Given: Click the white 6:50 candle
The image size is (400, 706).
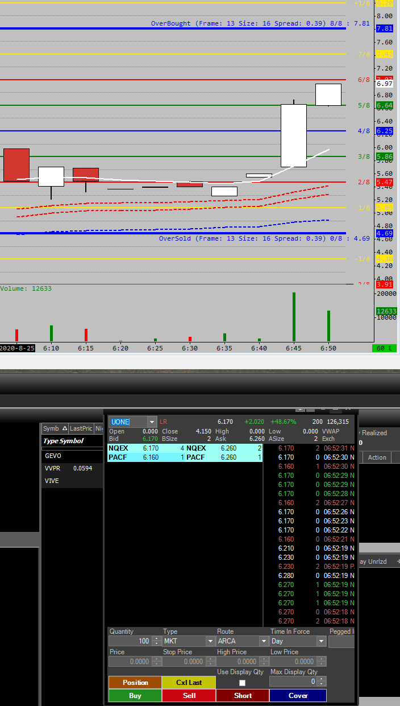Looking at the screenshot, I should point(328,94).
